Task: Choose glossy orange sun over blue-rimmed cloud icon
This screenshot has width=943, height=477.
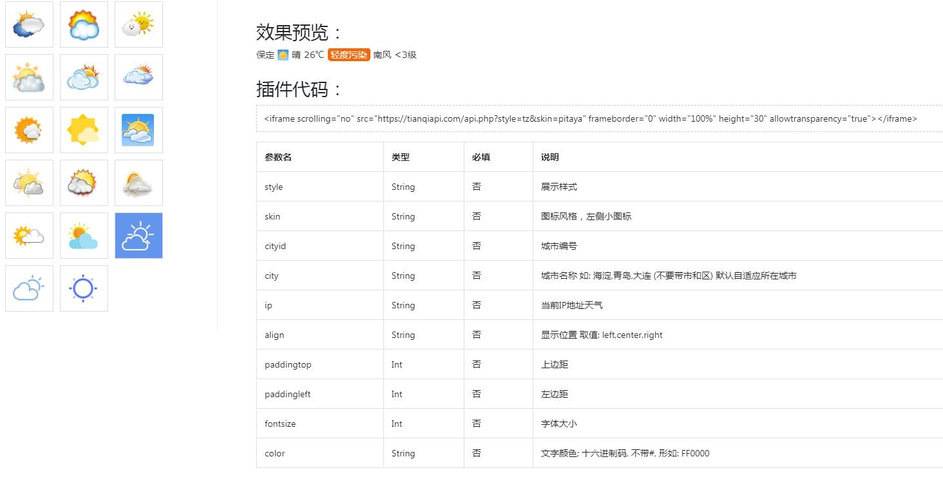Action: point(84,24)
